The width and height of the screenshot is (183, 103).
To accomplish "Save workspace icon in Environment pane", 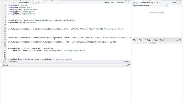I will coord(137,3).
